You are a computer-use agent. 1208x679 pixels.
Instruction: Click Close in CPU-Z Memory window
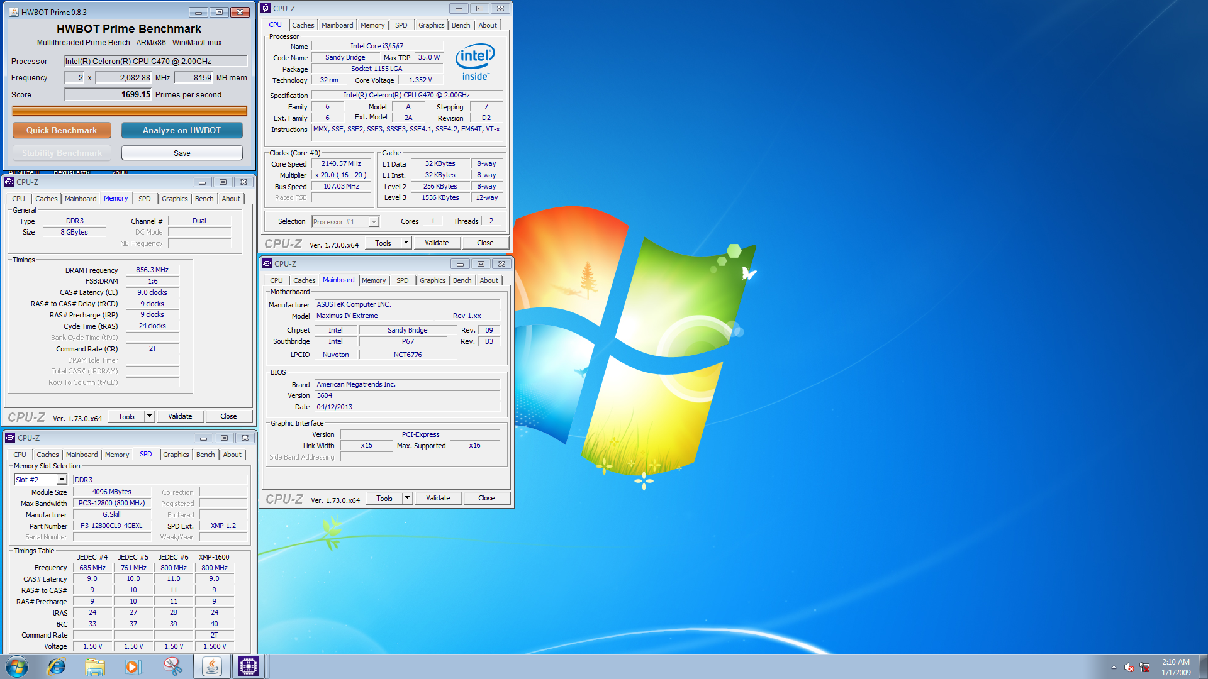click(228, 416)
